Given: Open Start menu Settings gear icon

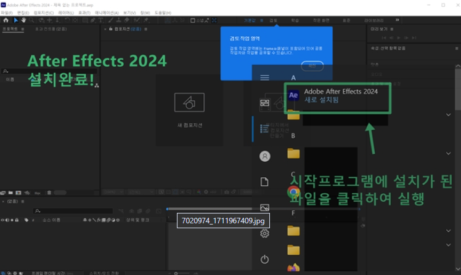Looking at the screenshot, I should pyautogui.click(x=264, y=233).
